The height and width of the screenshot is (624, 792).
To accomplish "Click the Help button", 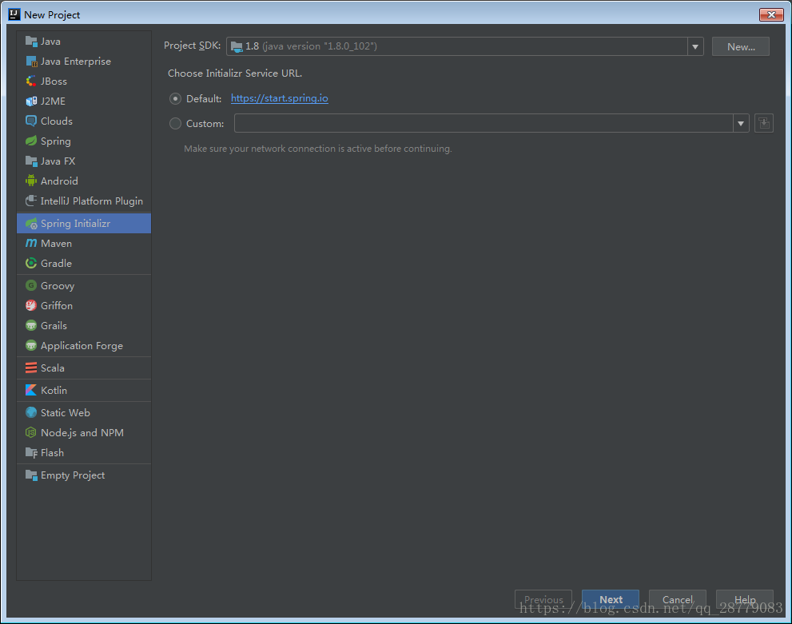I will point(745,600).
